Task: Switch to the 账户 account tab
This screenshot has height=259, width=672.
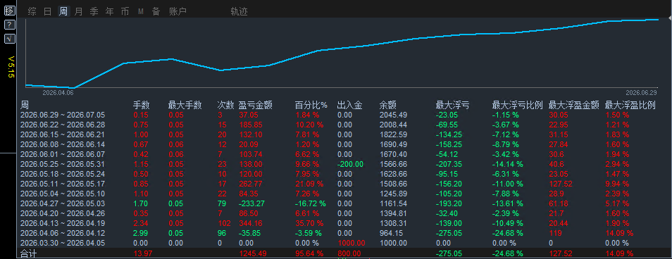Action: point(178,11)
